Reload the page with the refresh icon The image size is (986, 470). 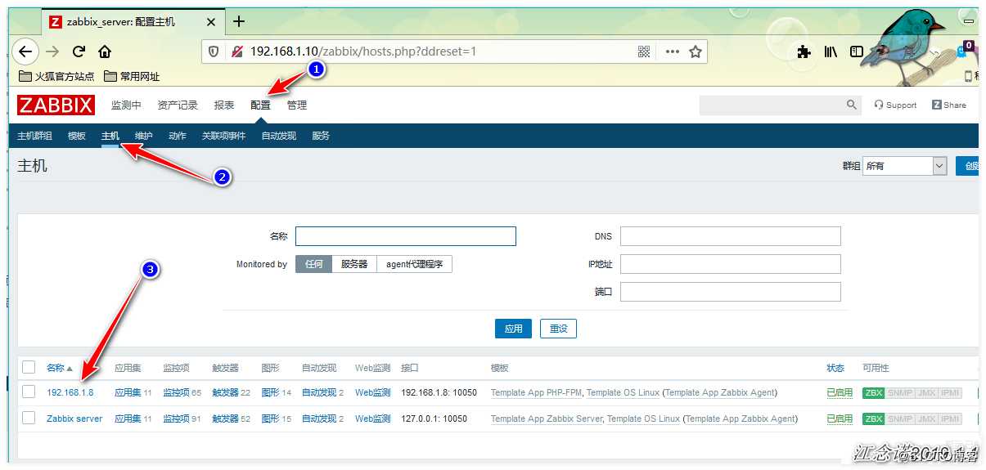point(79,51)
